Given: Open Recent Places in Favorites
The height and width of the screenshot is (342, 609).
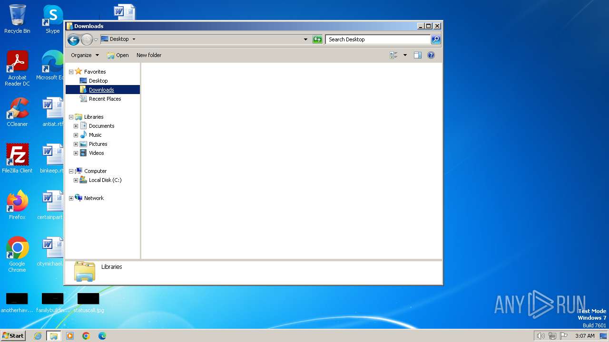Looking at the screenshot, I should click(105, 99).
